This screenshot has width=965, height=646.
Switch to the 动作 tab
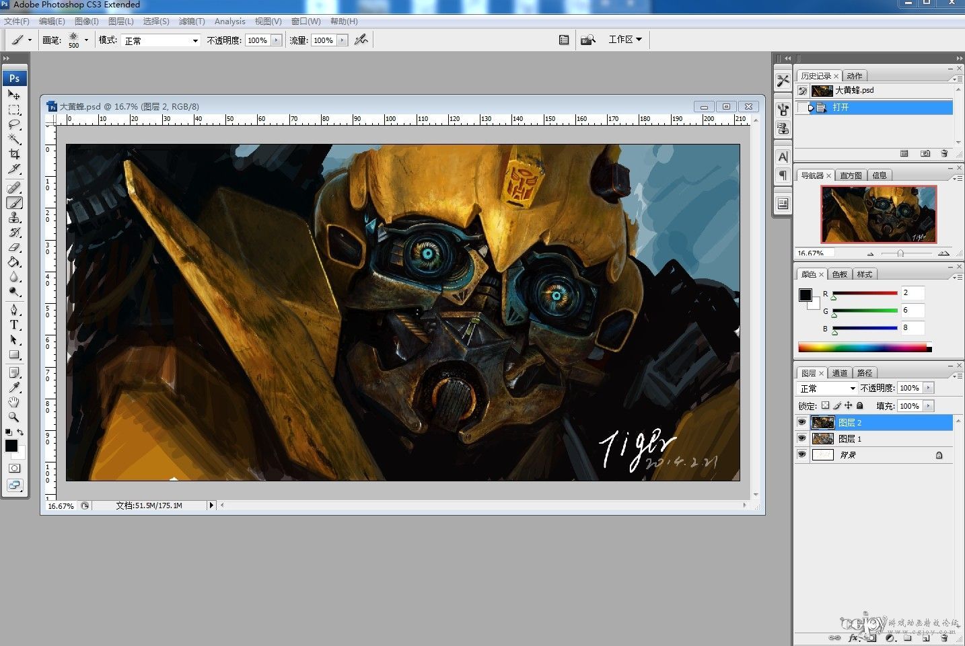click(855, 76)
